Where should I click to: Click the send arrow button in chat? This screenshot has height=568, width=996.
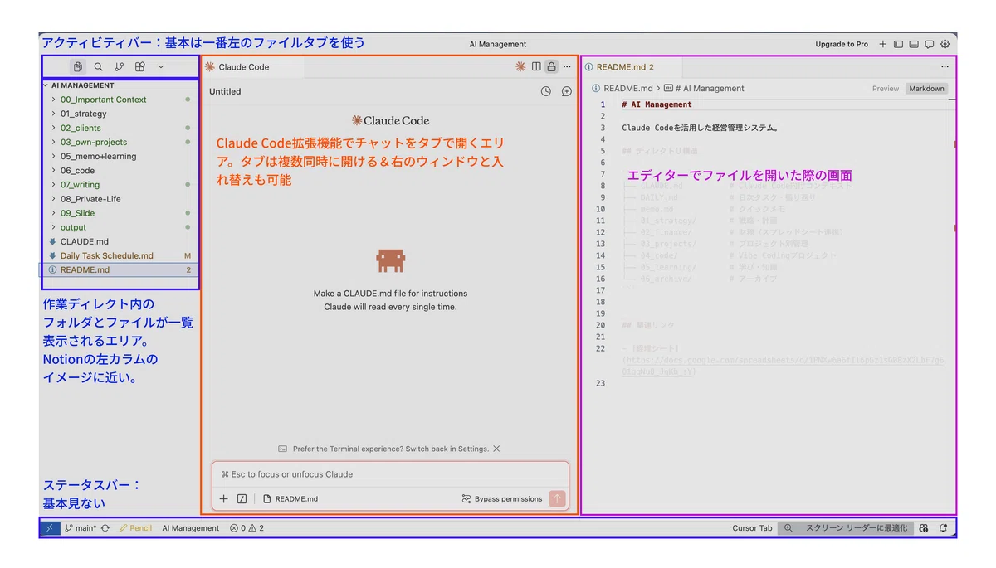tap(557, 498)
